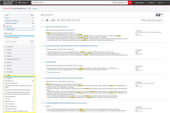Screen dimensions: 170x113
Task: Select Statutes and Legislation category
Action: (19, 21)
